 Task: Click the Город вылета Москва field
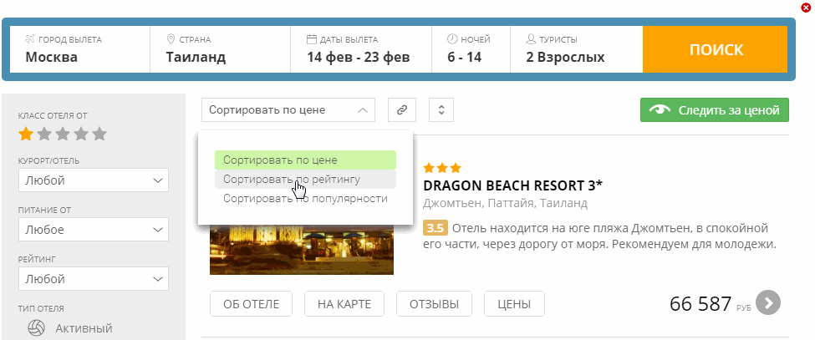(79, 49)
